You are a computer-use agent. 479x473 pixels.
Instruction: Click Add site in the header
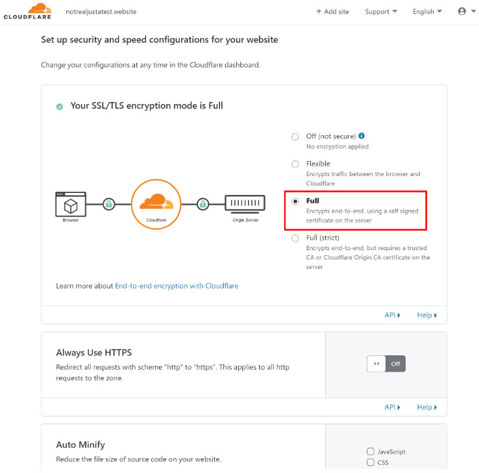pyautogui.click(x=332, y=12)
